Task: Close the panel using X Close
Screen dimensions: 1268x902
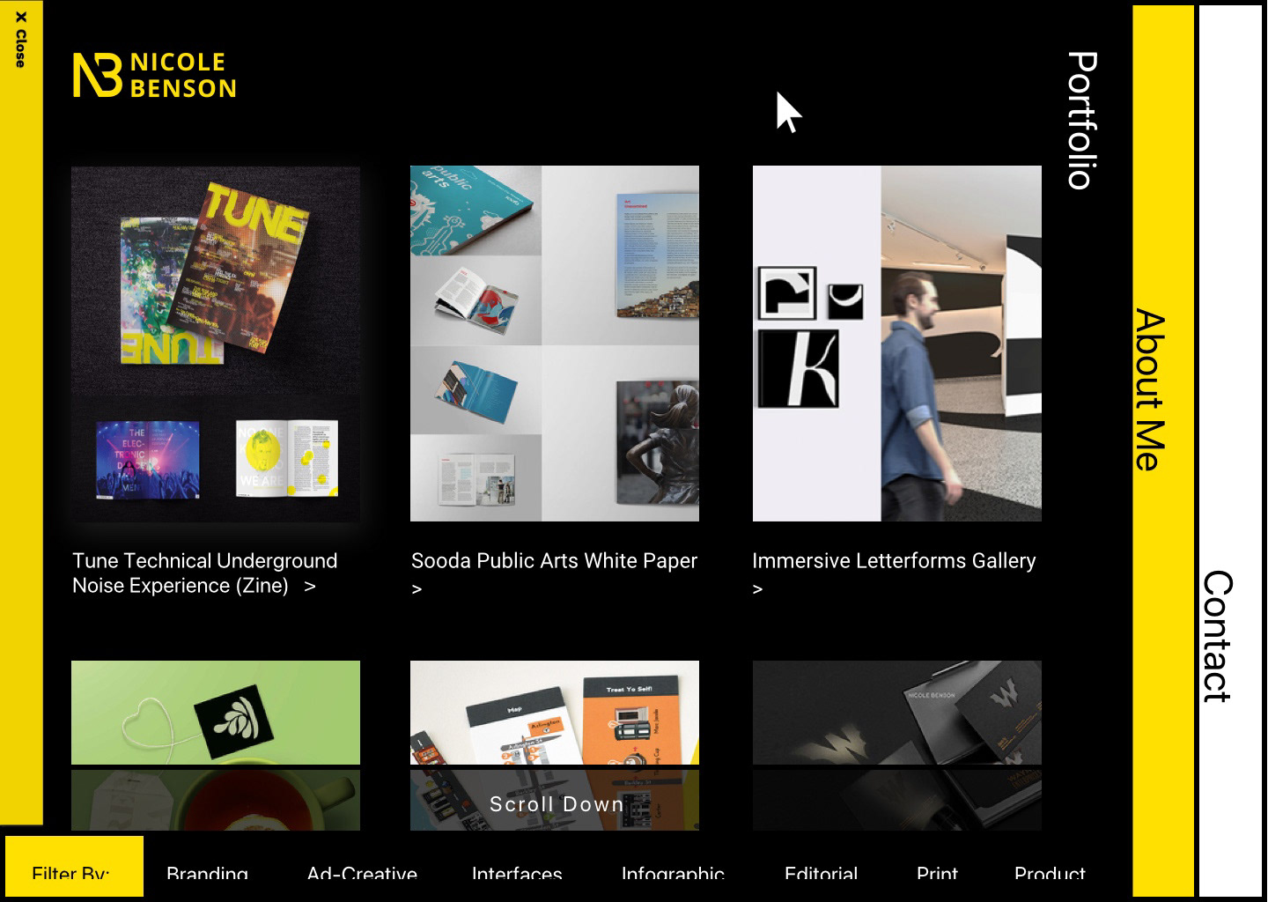Action: pos(20,40)
